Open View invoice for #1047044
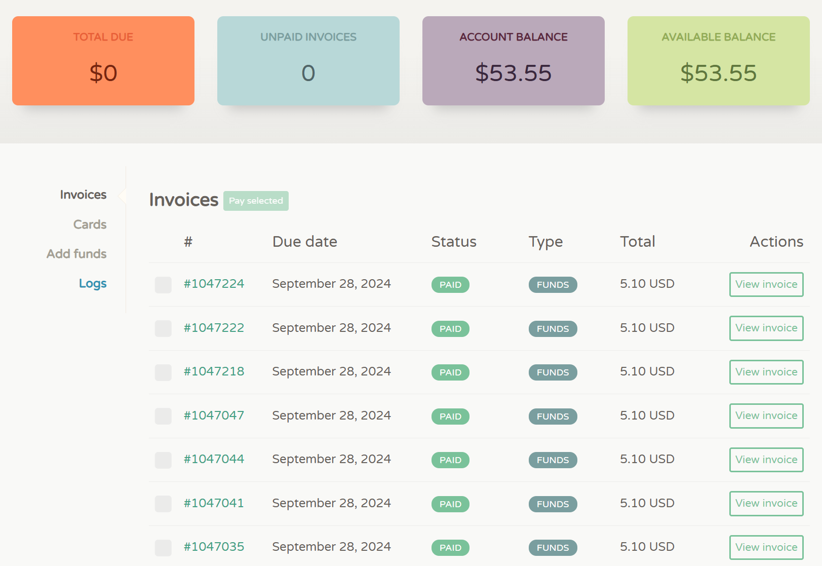 [x=766, y=460]
